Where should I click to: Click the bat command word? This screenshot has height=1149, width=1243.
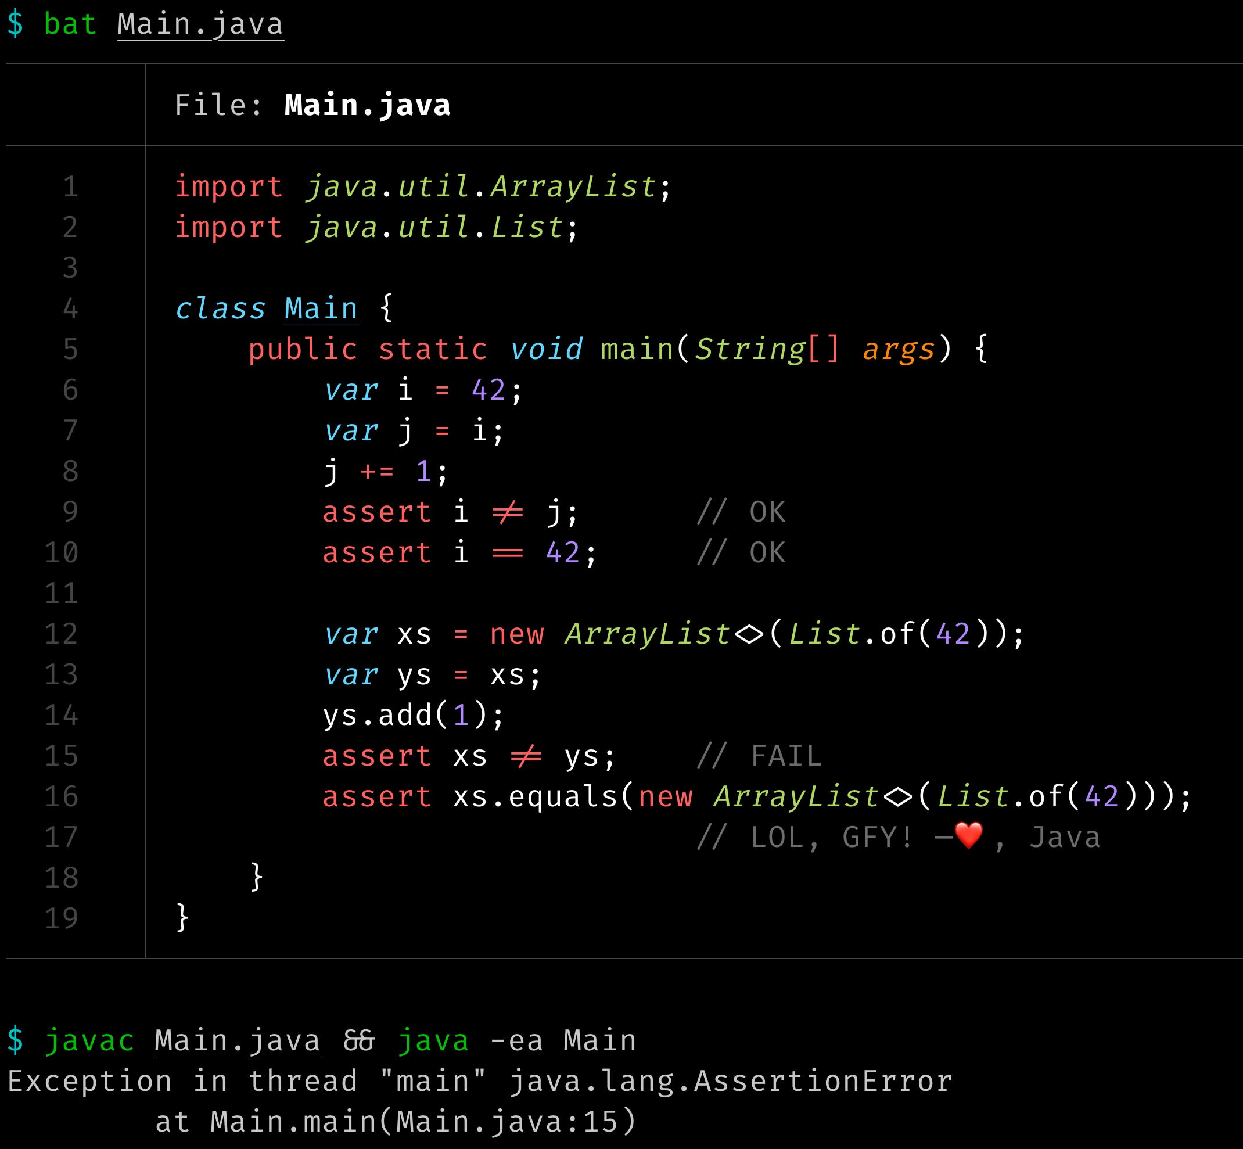point(70,25)
